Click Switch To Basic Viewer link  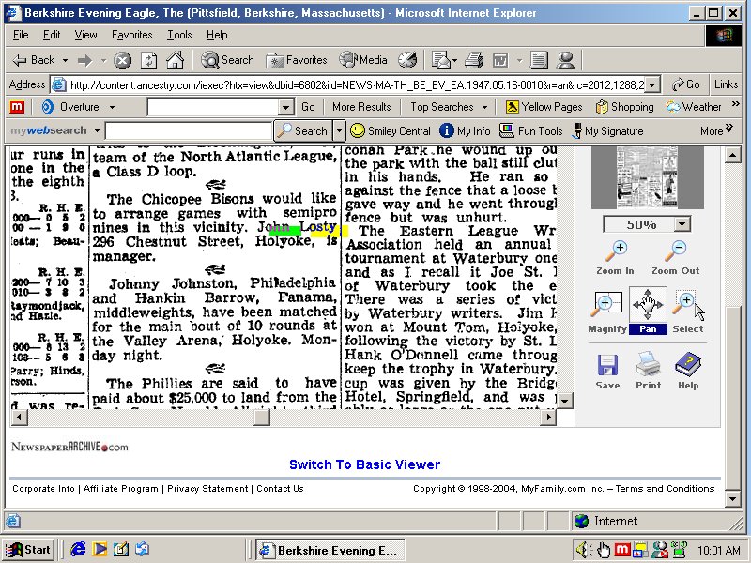pos(364,464)
